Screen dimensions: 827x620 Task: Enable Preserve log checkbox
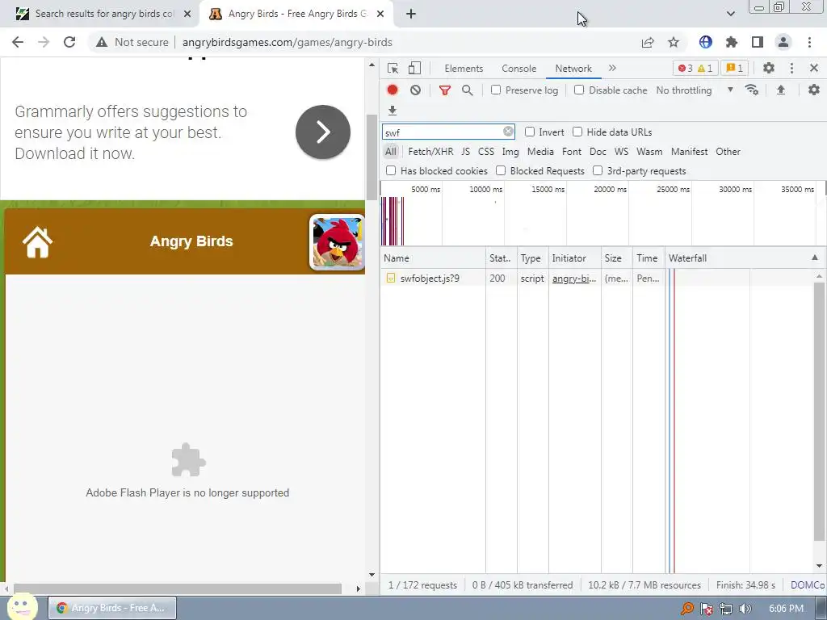[496, 90]
